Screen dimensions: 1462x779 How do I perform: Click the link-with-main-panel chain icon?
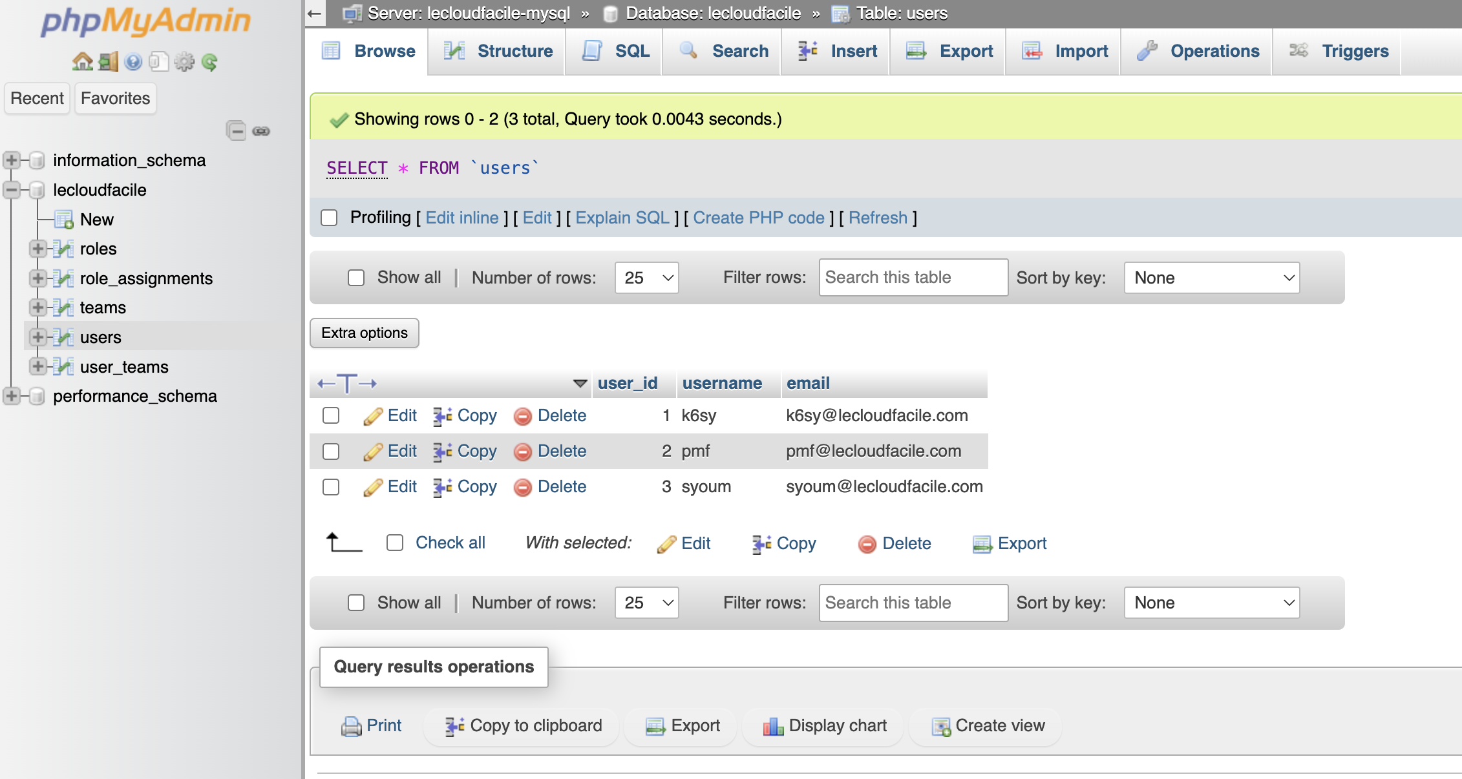261,131
